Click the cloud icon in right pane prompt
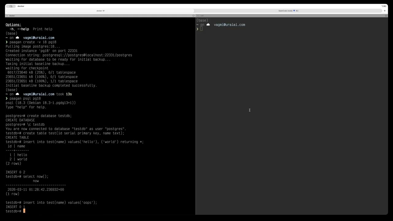This screenshot has width=393, height=221. click(208, 25)
